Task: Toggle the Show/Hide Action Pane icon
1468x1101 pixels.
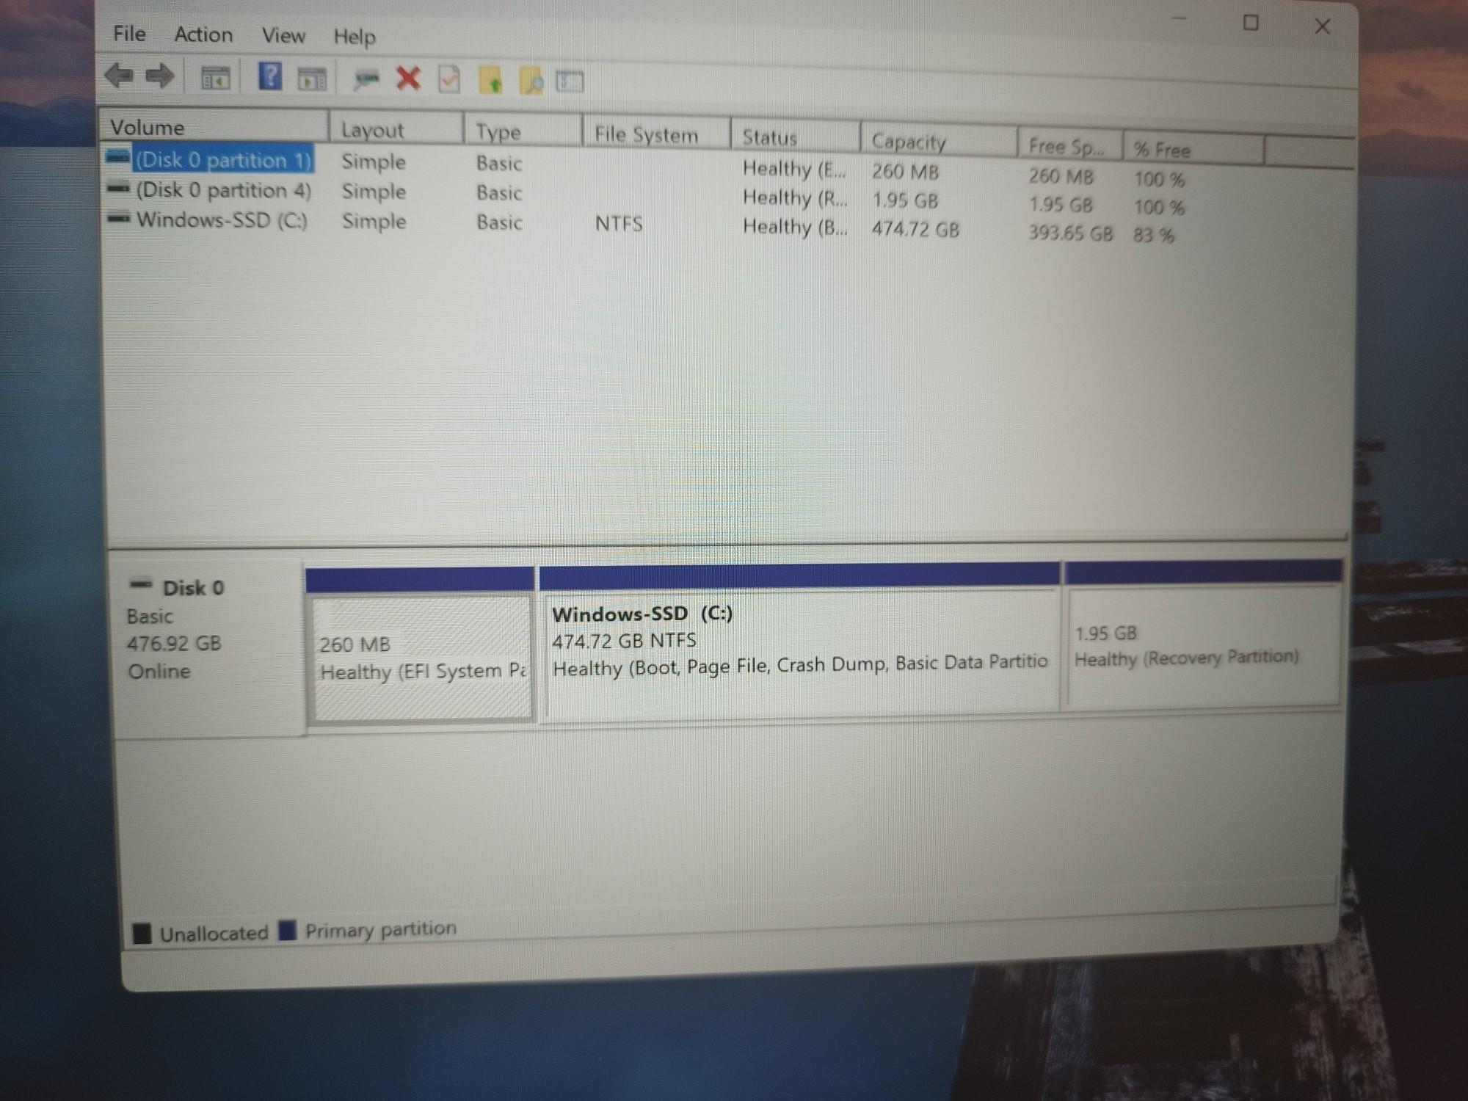Action: 312,79
